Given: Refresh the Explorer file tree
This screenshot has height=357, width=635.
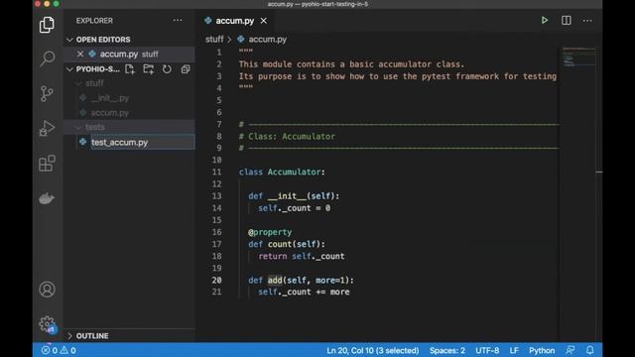Looking at the screenshot, I should pyautogui.click(x=167, y=69).
